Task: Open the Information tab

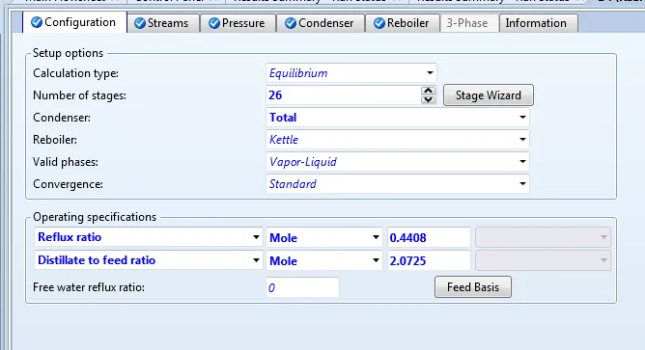Action: (538, 23)
